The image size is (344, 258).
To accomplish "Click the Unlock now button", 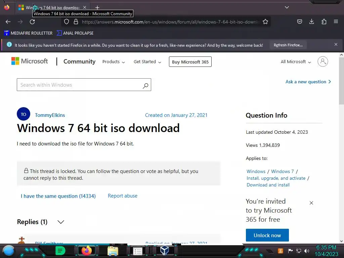I will [267, 235].
